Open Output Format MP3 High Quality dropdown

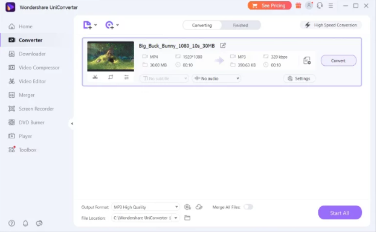tap(146, 207)
